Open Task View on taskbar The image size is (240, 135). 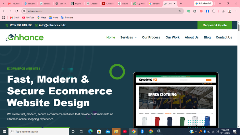pos(82,132)
